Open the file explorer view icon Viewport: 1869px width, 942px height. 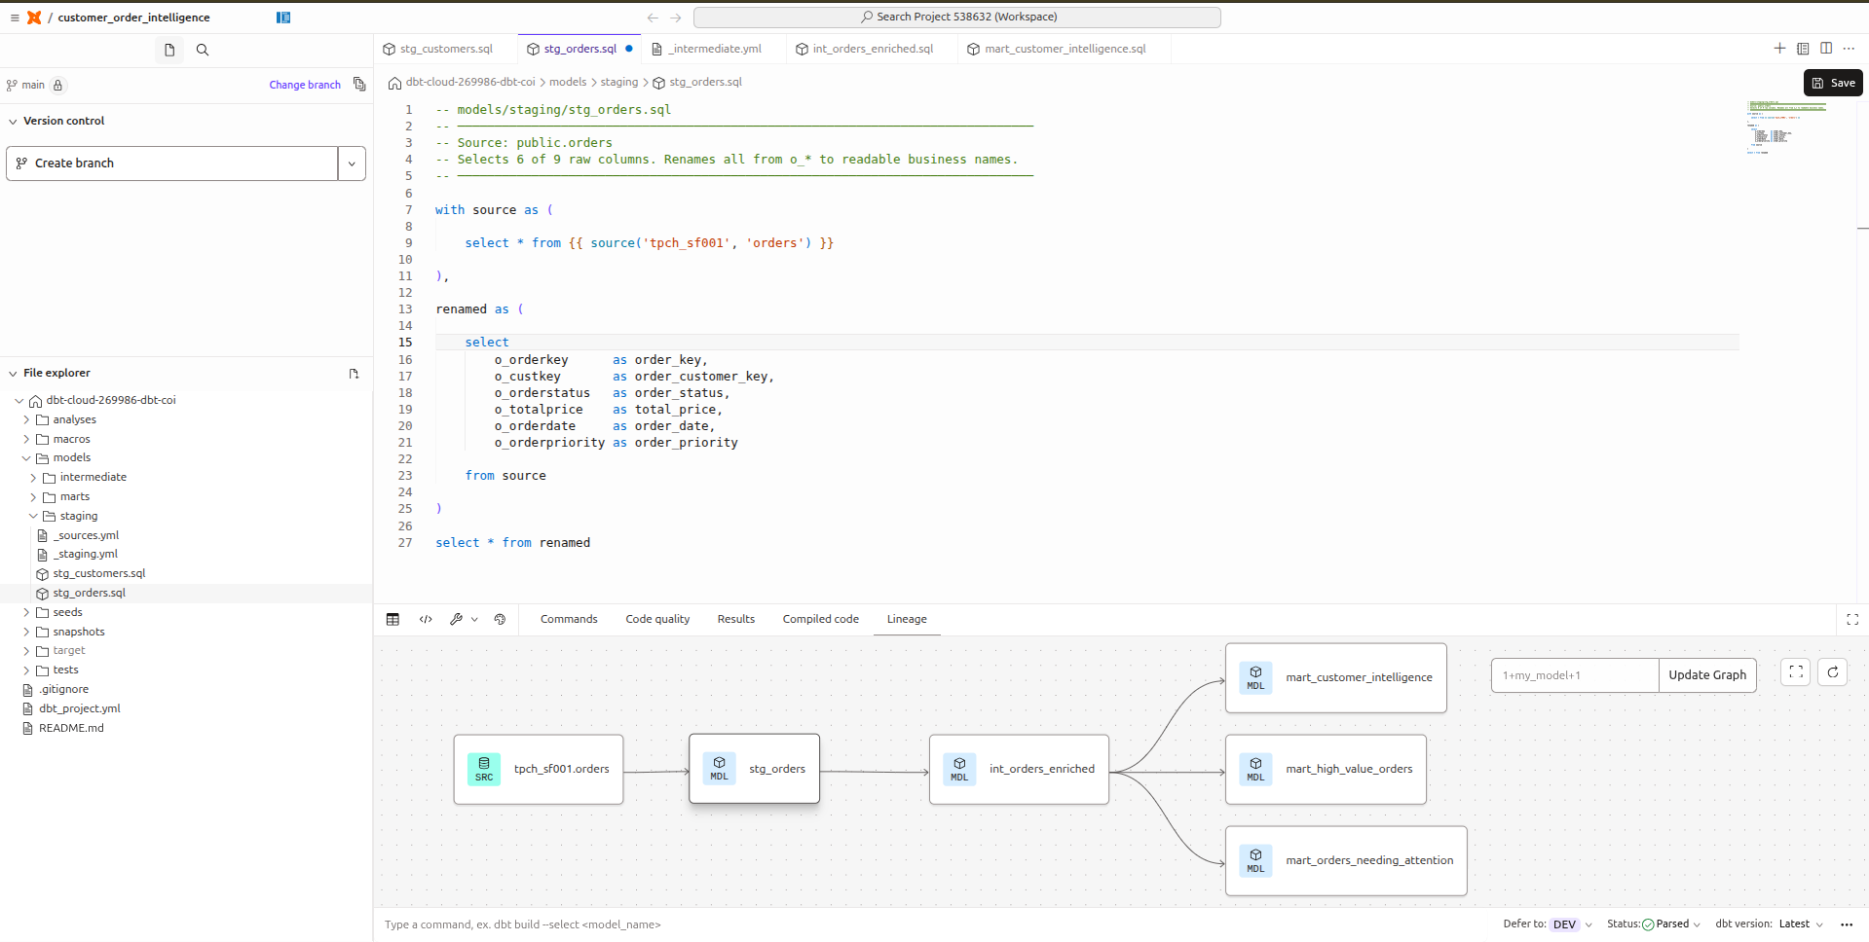tap(169, 50)
